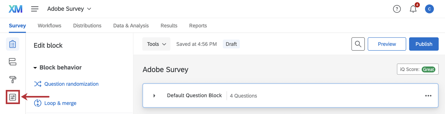Image resolution: width=445 pixels, height=114 pixels.
Task: Switch to the Workflows tab
Action: tap(49, 26)
